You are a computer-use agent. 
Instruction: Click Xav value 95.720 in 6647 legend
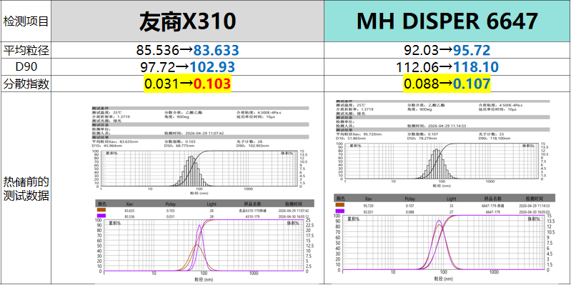[369, 206]
